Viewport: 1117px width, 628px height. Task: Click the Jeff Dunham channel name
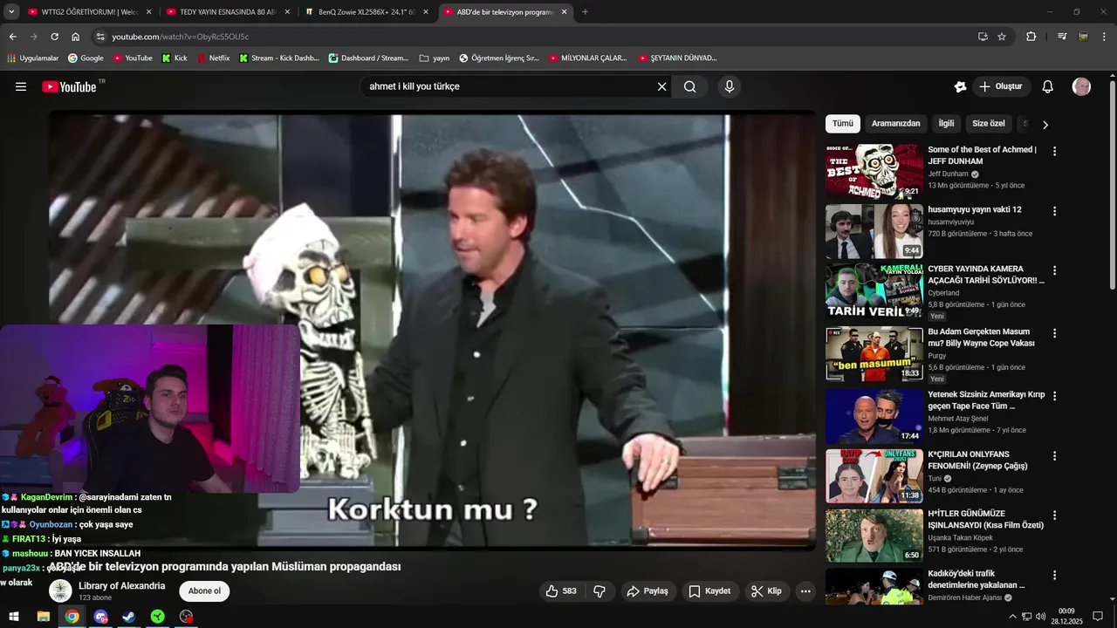click(x=949, y=174)
